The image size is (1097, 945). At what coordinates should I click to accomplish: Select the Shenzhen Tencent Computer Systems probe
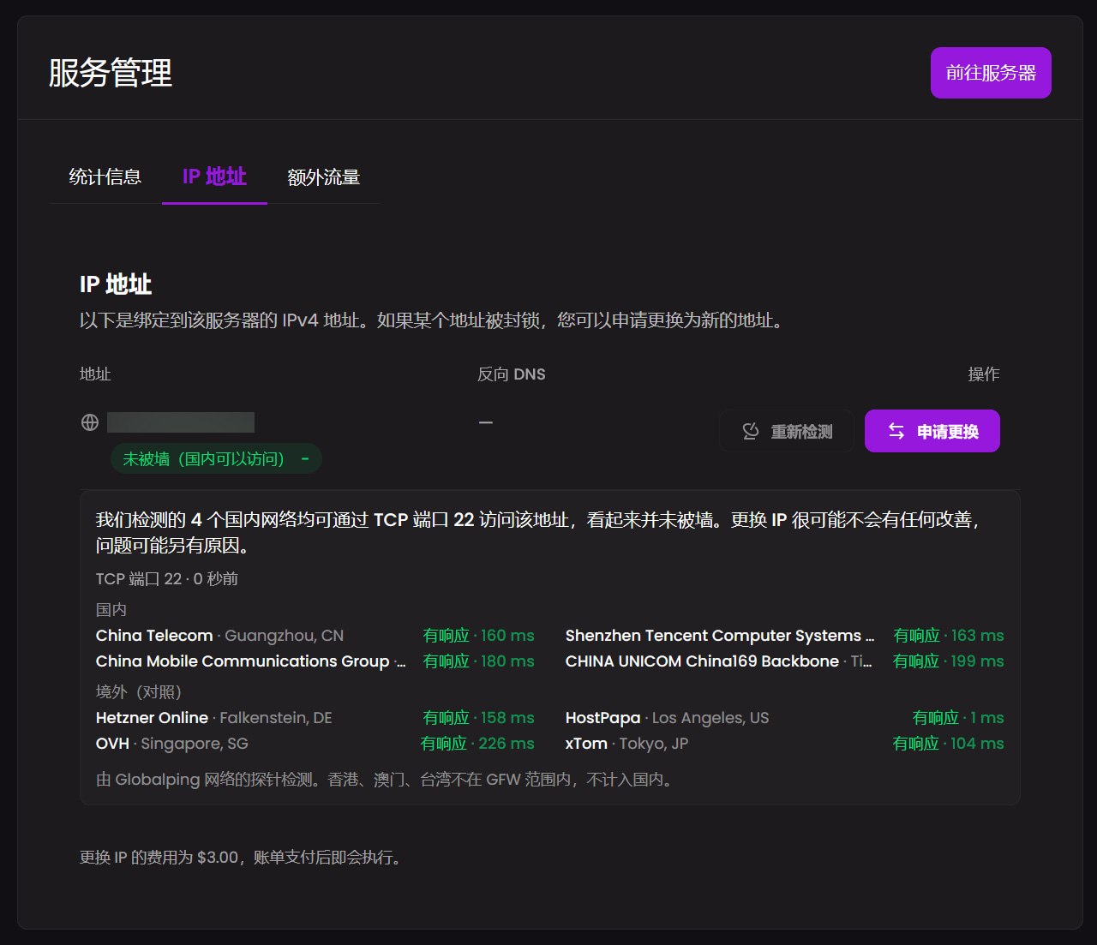pos(720,636)
